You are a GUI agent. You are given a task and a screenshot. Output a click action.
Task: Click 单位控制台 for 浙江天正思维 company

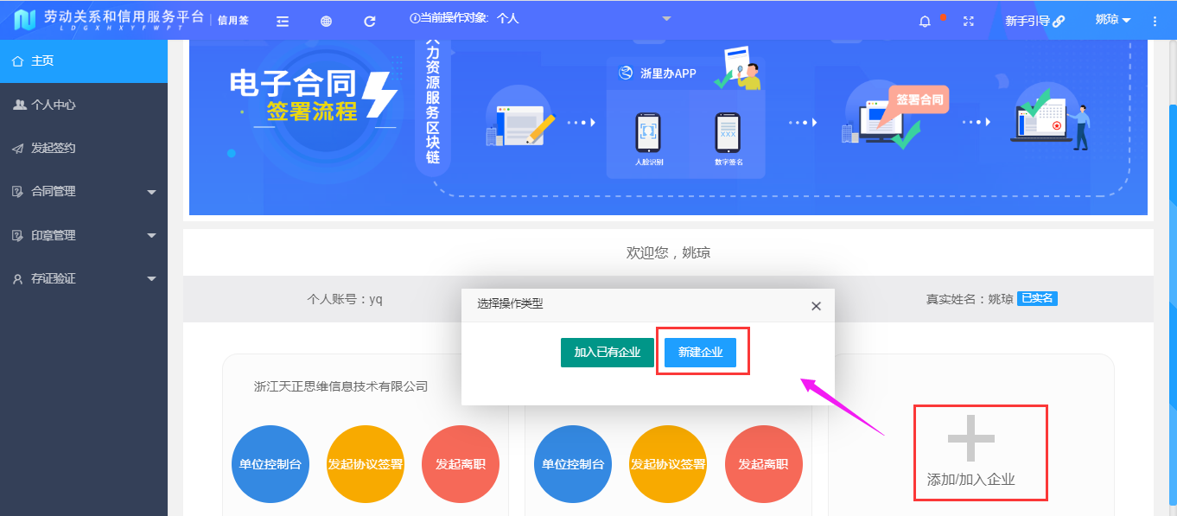click(270, 464)
